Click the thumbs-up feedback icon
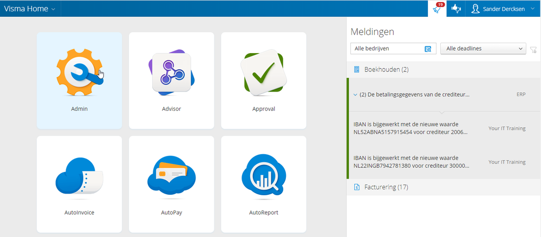This screenshot has width=541, height=237. tap(456, 9)
